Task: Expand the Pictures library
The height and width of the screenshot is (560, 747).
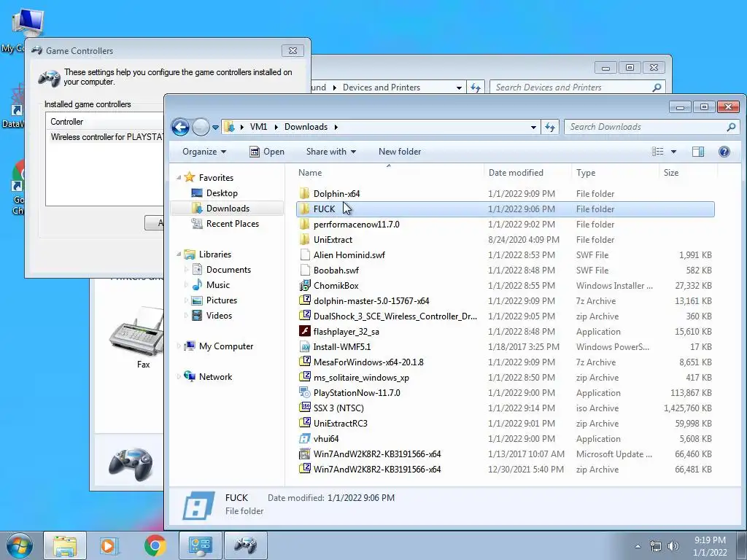Action: 186,300
